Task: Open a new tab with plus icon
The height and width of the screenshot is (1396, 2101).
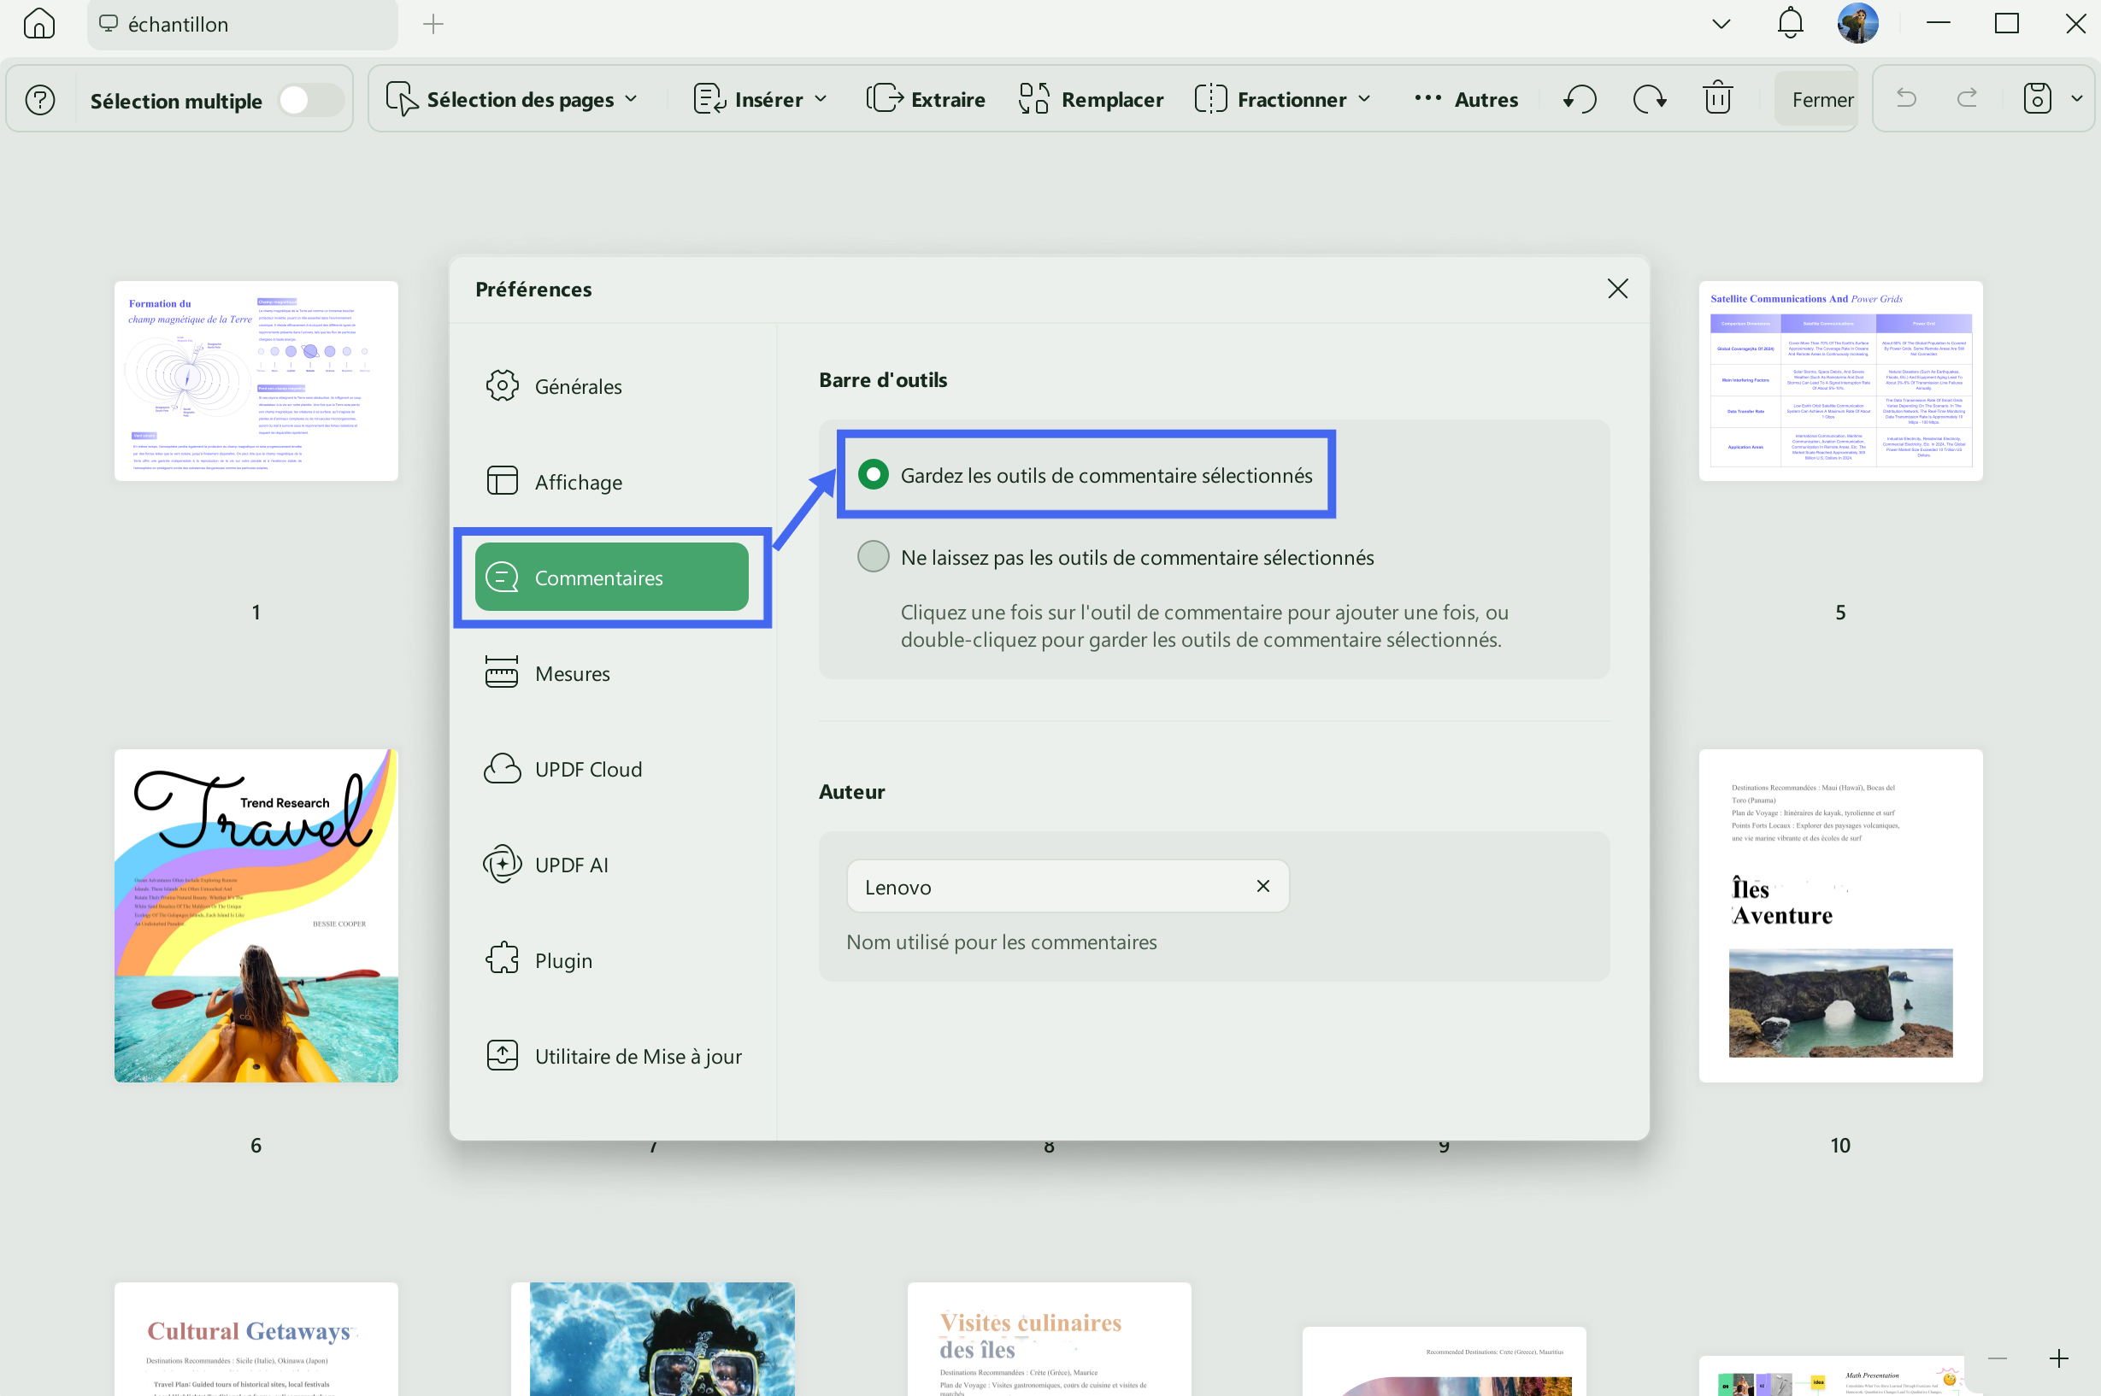Action: point(433,24)
